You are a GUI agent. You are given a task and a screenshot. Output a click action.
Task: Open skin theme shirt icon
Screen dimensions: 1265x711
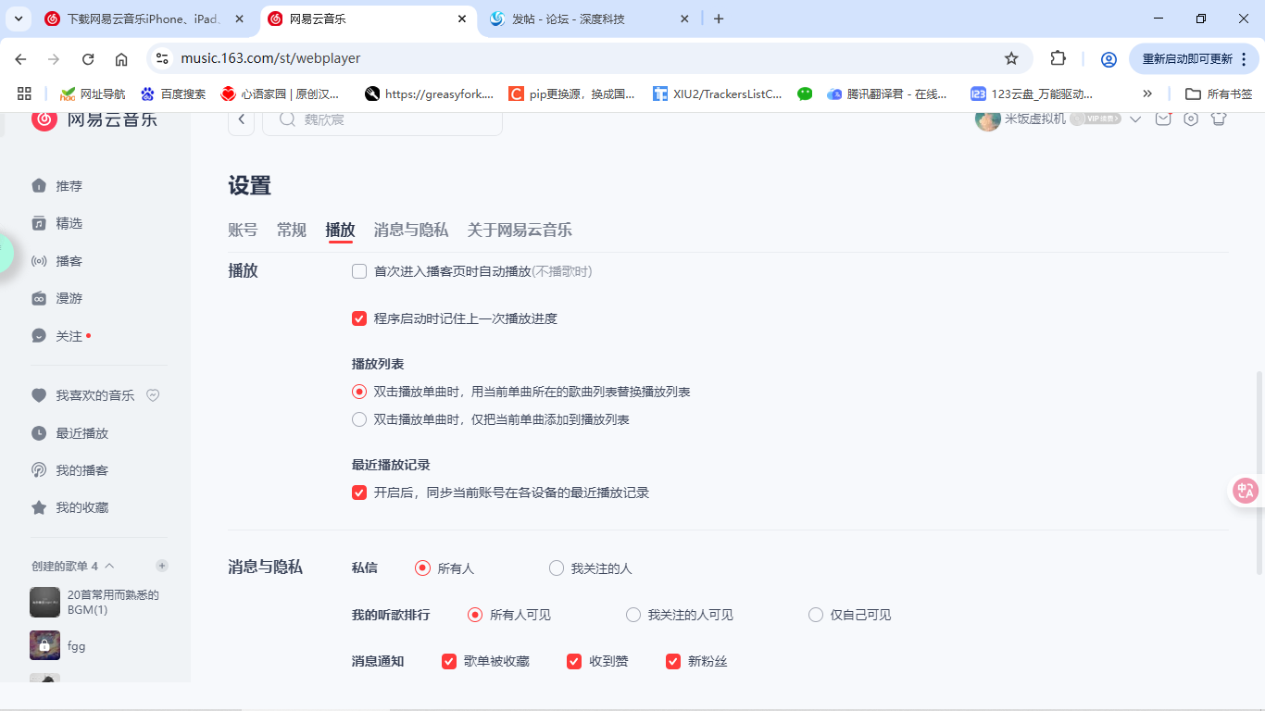coord(1219,118)
